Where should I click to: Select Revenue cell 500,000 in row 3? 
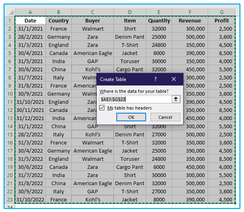click(x=190, y=37)
